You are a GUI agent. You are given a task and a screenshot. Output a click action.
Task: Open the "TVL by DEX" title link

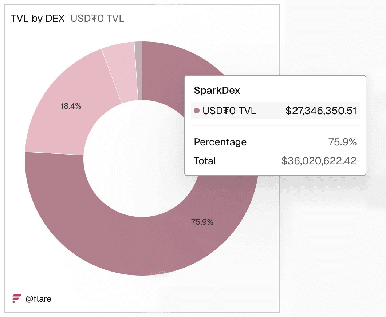38,18
